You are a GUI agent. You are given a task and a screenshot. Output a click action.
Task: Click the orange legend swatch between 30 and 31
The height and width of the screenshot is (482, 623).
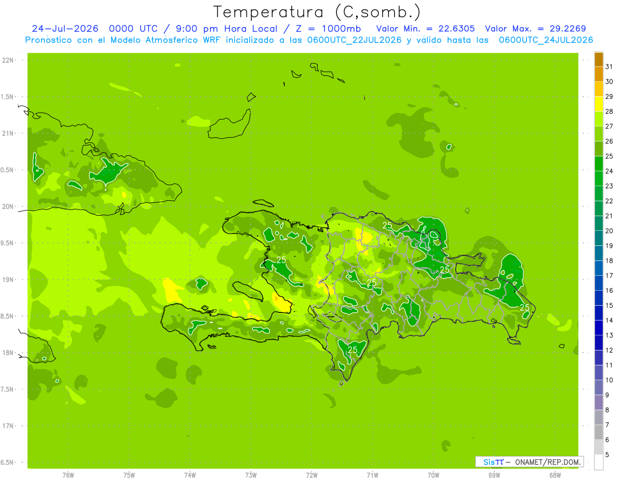pyautogui.click(x=599, y=74)
